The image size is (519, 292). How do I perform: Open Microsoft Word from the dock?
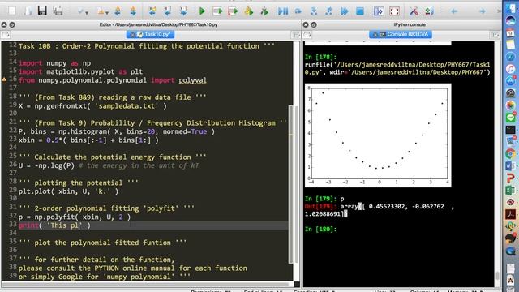510,165
